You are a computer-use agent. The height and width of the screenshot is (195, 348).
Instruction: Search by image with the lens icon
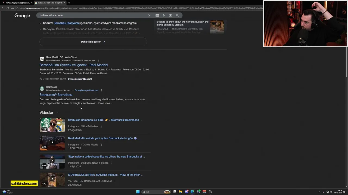tap(170, 15)
